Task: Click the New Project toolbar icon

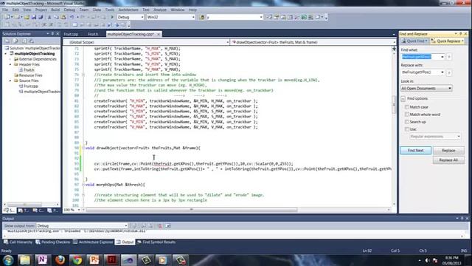Action: coord(7,17)
